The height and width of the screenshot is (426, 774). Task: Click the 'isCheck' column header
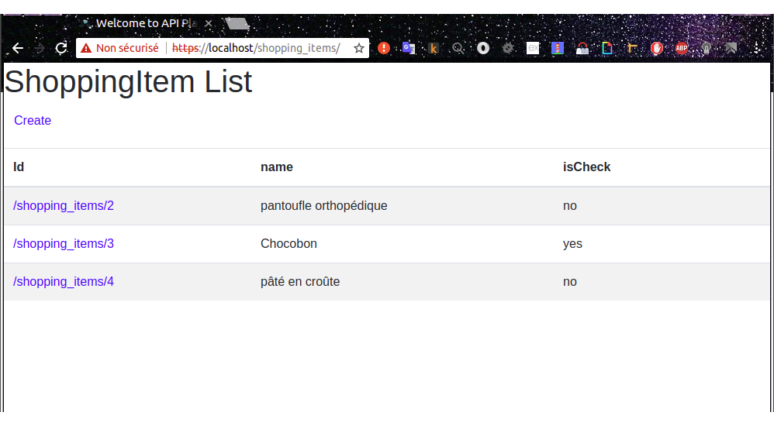586,167
